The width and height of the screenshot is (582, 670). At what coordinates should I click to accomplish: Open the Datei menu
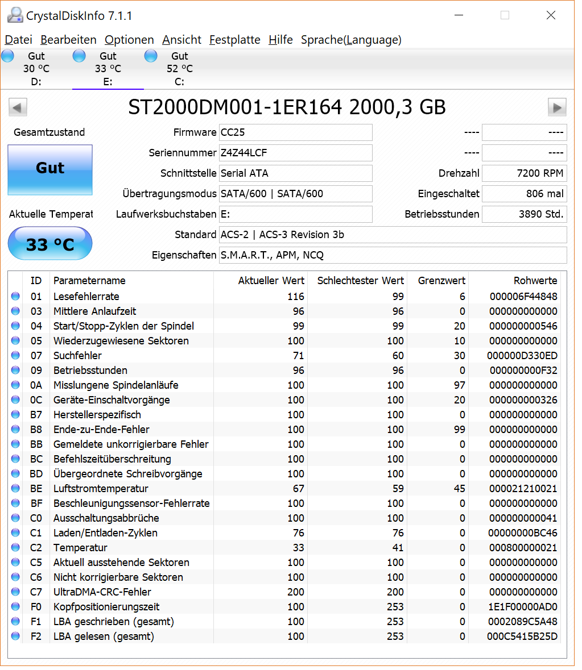point(19,40)
